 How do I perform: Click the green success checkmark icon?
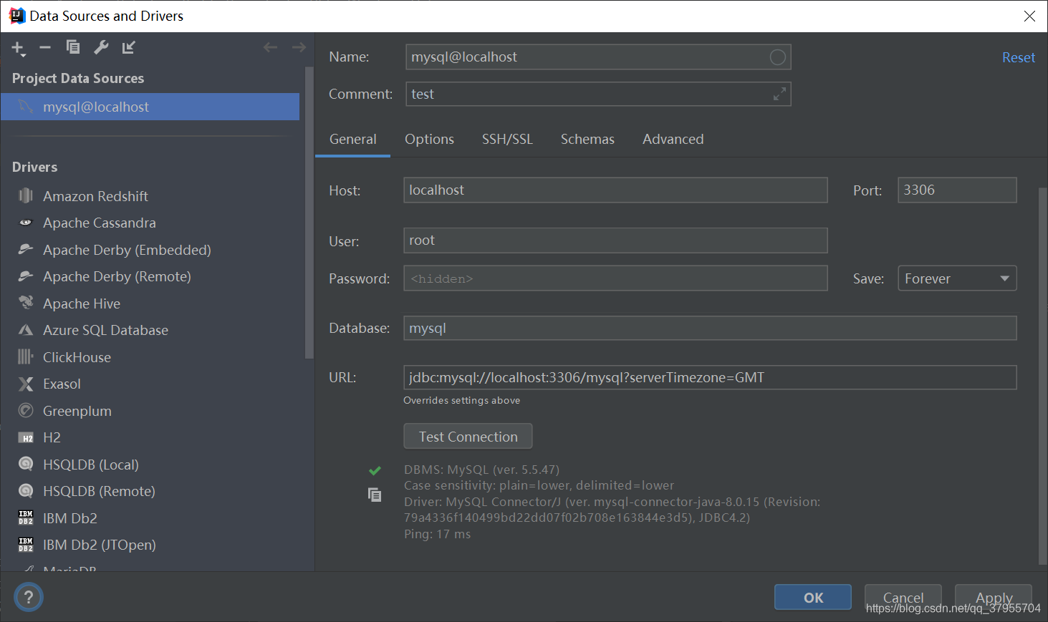(x=375, y=470)
